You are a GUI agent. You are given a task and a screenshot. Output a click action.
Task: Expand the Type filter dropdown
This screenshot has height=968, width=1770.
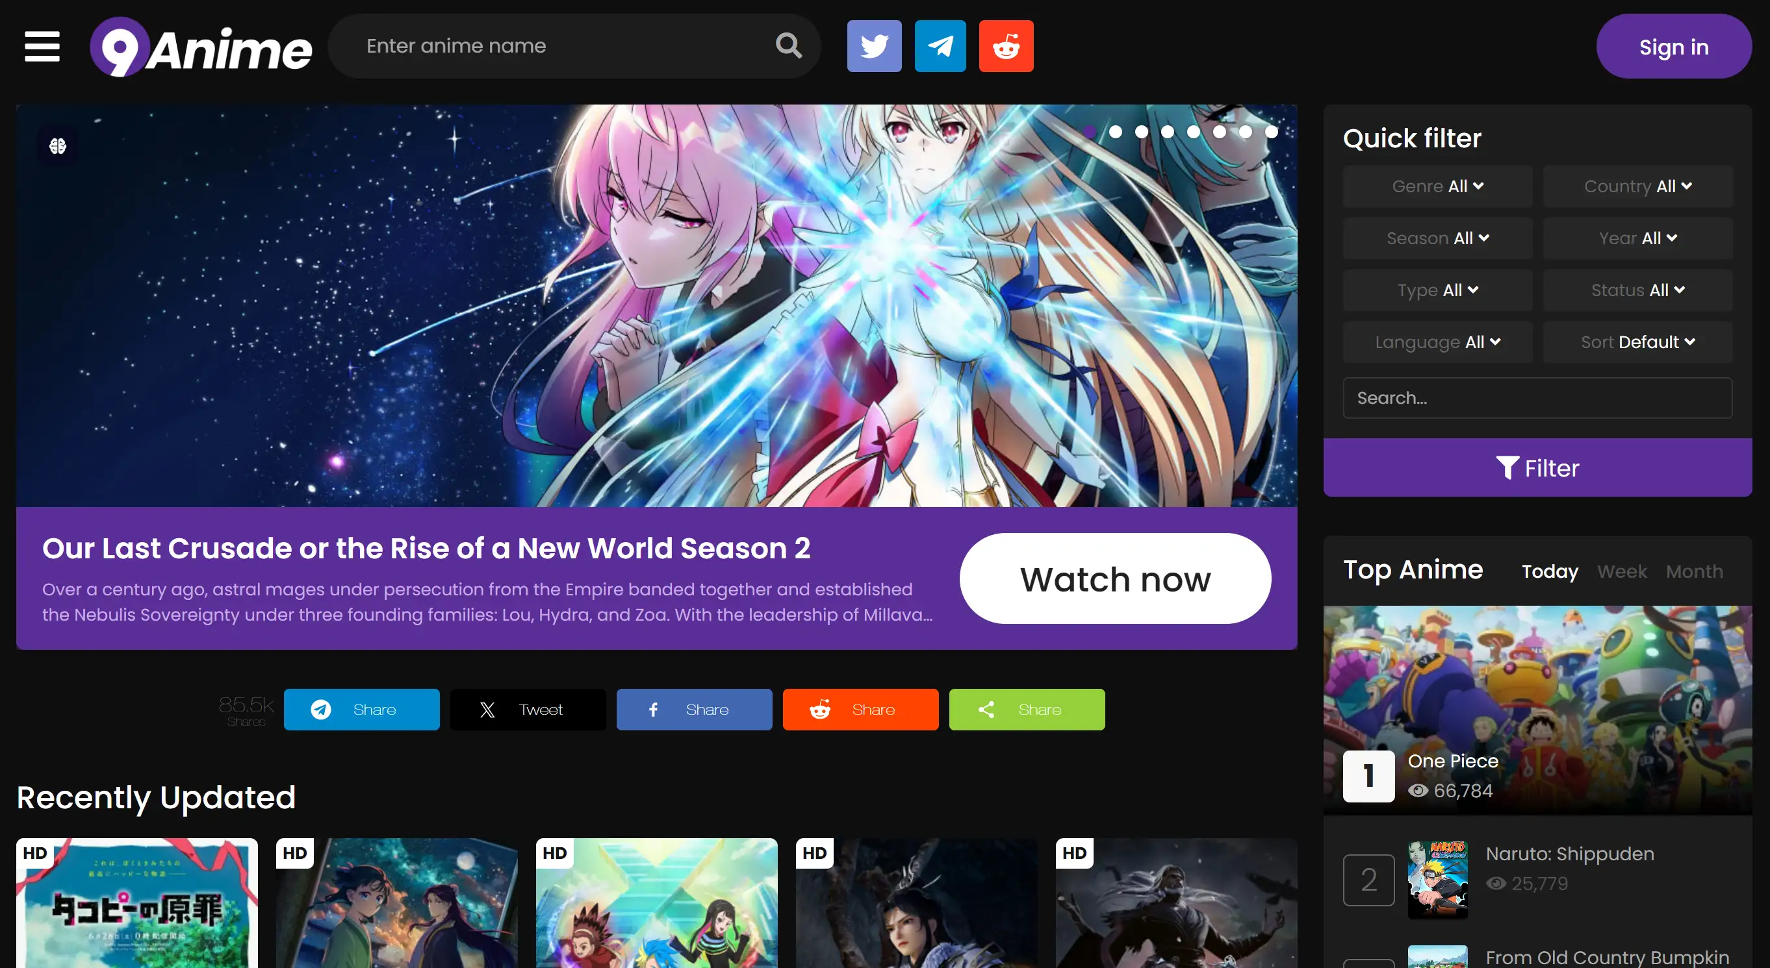point(1437,290)
